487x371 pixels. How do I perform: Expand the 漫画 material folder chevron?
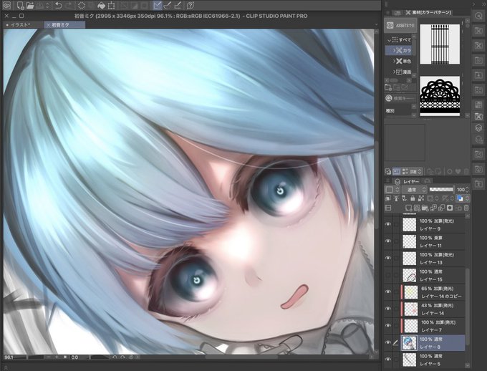coord(394,72)
